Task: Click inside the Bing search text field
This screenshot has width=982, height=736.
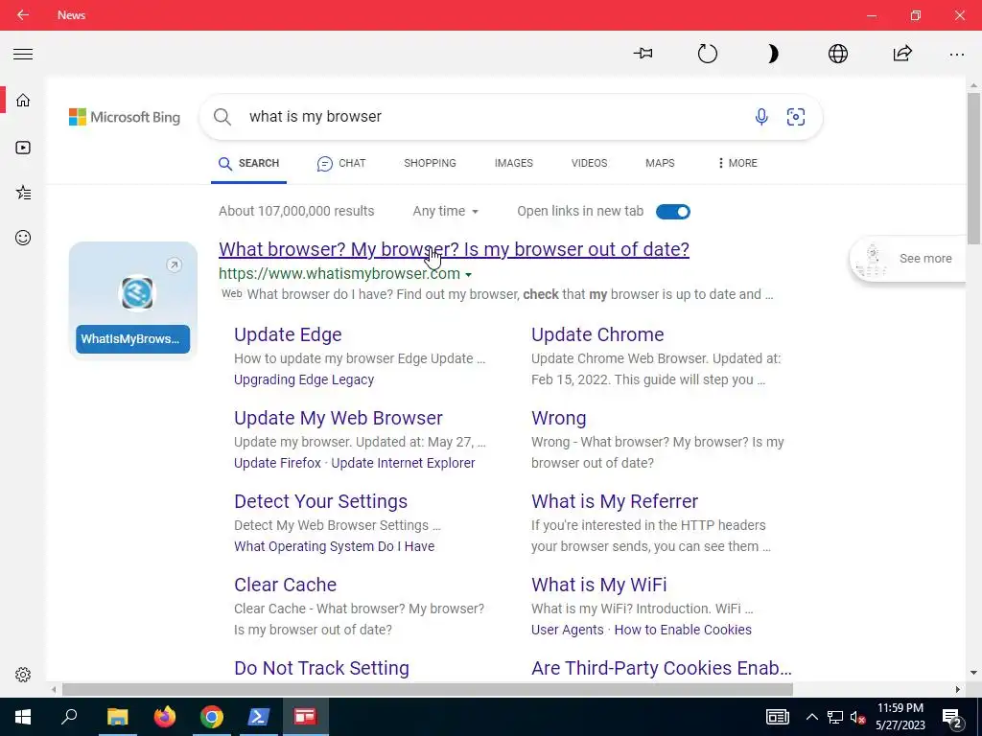Action: 495,117
